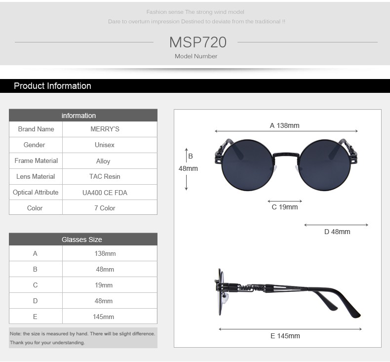The width and height of the screenshot is (390, 362).
Task: Click 'Thank you for your understanding' text
Action: 47,343
